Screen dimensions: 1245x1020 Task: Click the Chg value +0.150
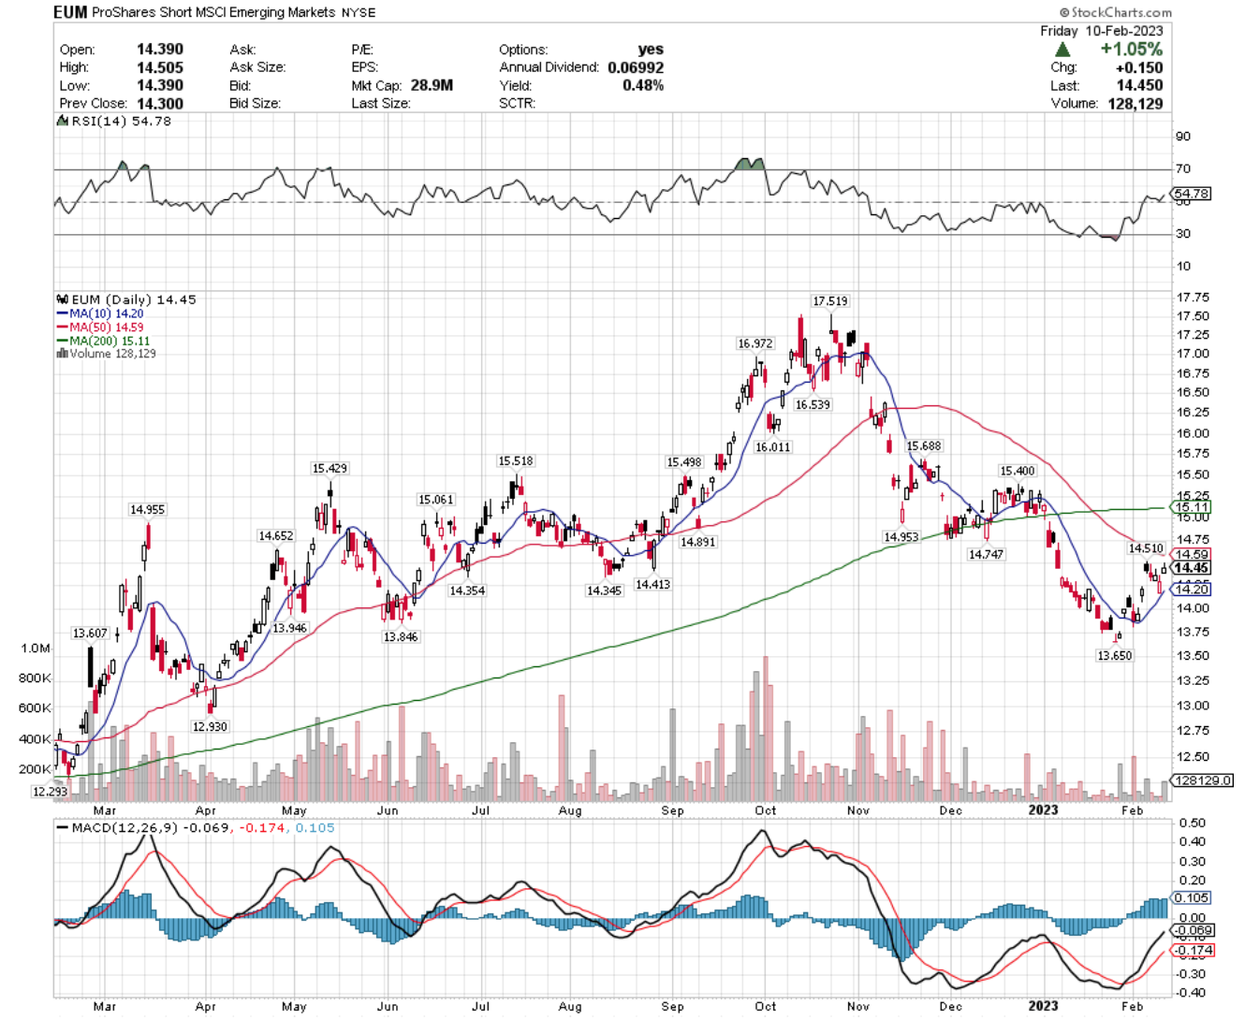1139,67
